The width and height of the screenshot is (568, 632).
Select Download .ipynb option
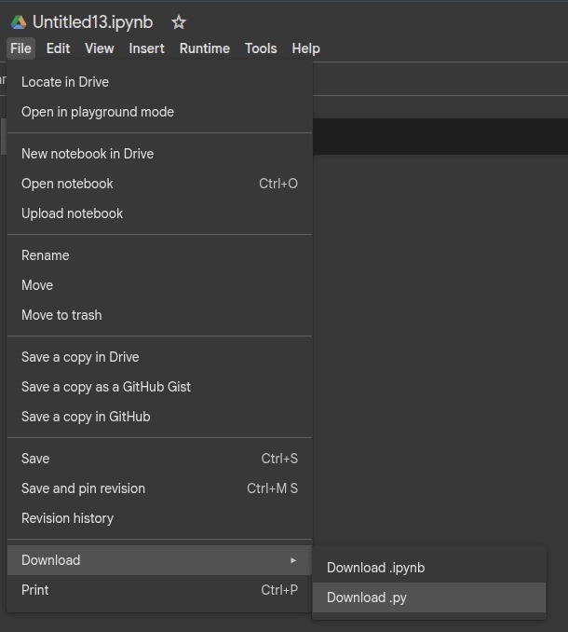point(375,568)
